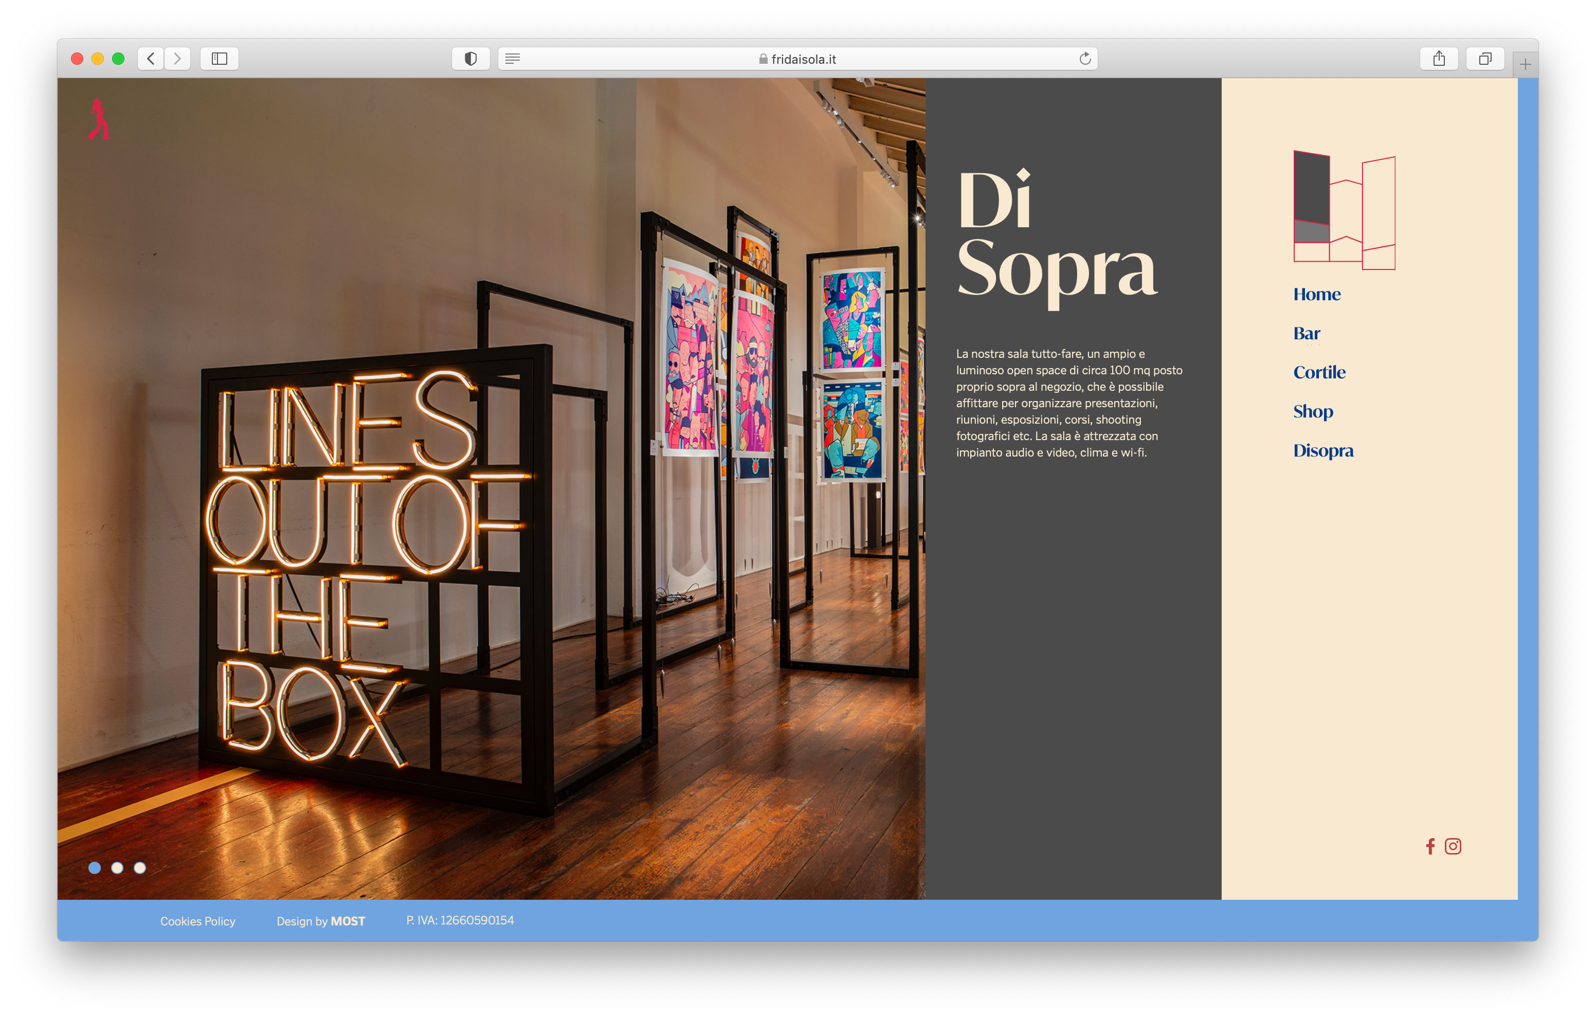1596x1017 pixels.
Task: Follow the Design by MOST link
Action: click(321, 921)
